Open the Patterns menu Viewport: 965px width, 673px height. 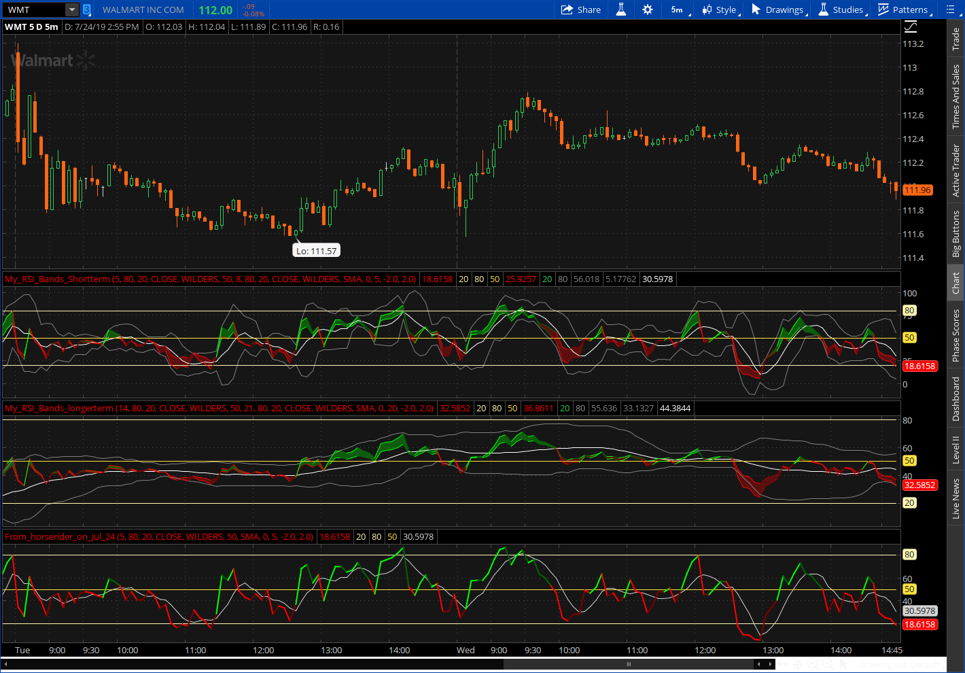[903, 10]
